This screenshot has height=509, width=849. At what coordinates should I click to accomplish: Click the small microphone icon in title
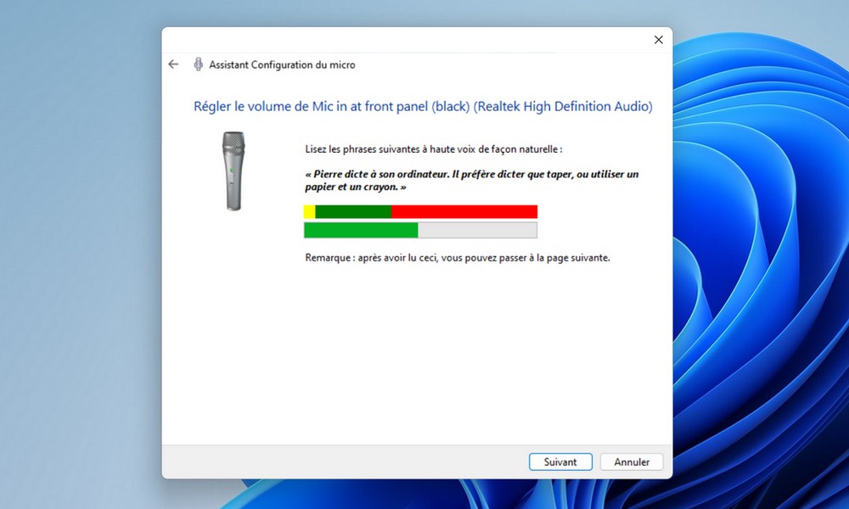[x=198, y=64]
